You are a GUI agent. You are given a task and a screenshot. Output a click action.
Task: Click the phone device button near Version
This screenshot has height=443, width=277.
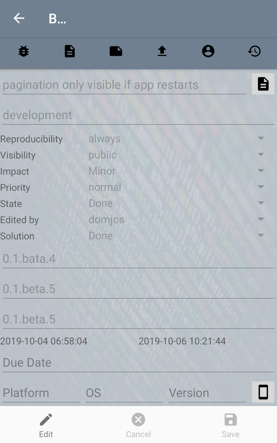pos(263,392)
